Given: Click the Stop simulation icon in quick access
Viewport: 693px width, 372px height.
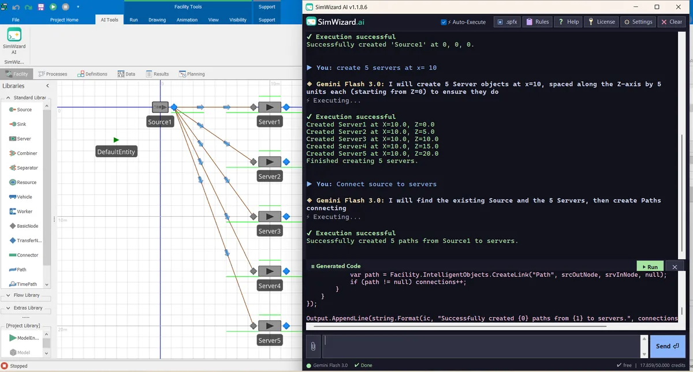Looking at the screenshot, I should (65, 6).
